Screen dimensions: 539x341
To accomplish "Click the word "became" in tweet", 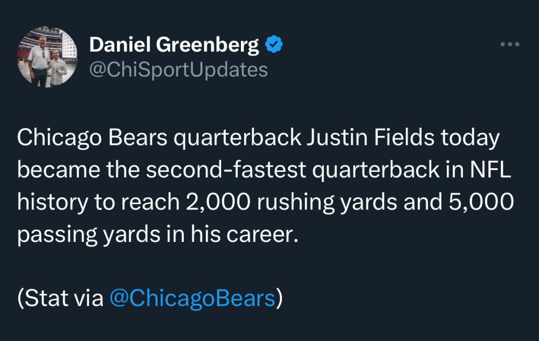I will tap(58, 170).
